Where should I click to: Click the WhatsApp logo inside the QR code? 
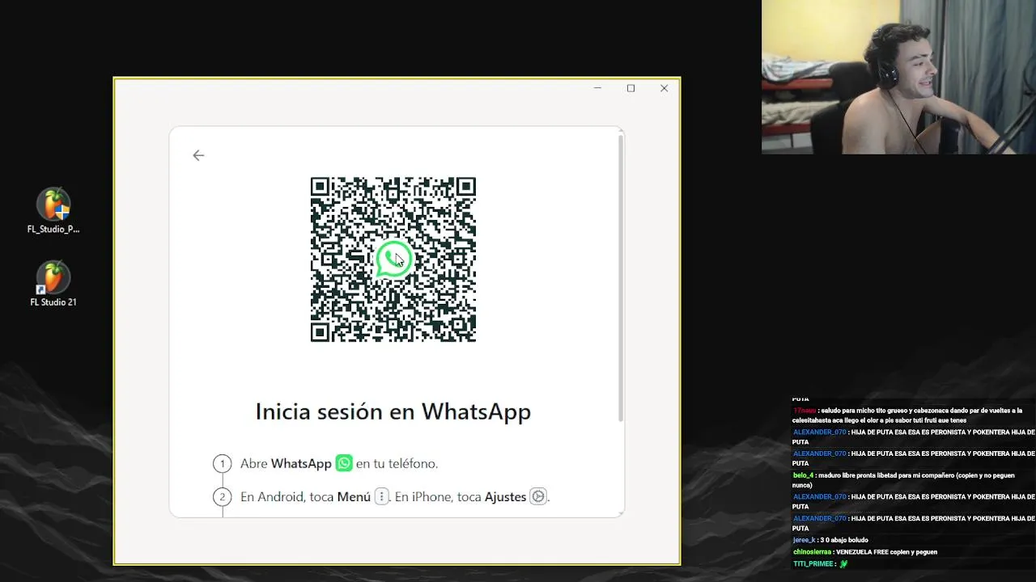(x=393, y=259)
